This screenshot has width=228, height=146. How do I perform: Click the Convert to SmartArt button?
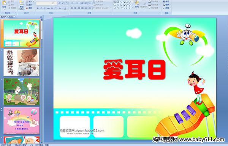102,8
